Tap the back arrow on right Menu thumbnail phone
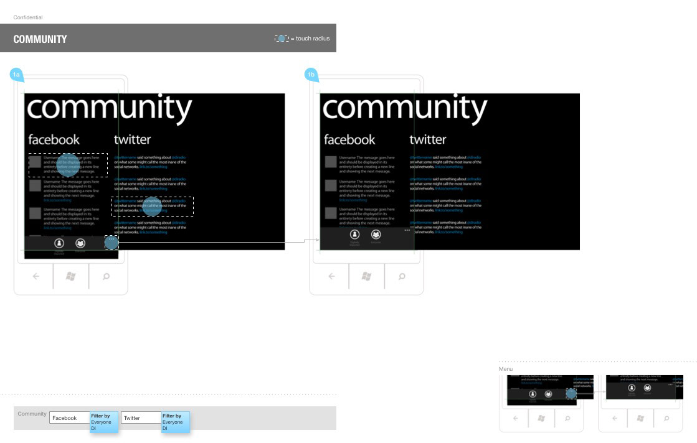 click(x=615, y=418)
